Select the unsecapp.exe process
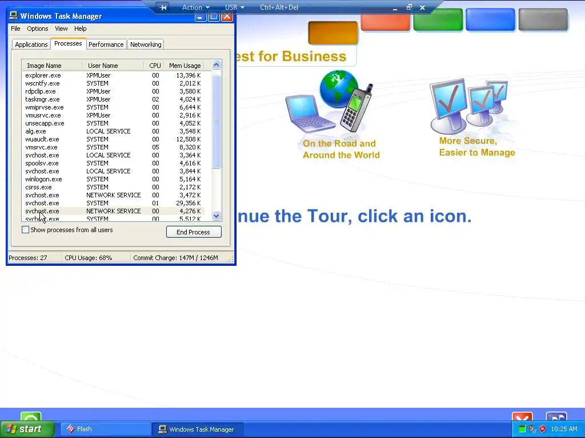Screen dimensions: 585x438 pos(114,123)
